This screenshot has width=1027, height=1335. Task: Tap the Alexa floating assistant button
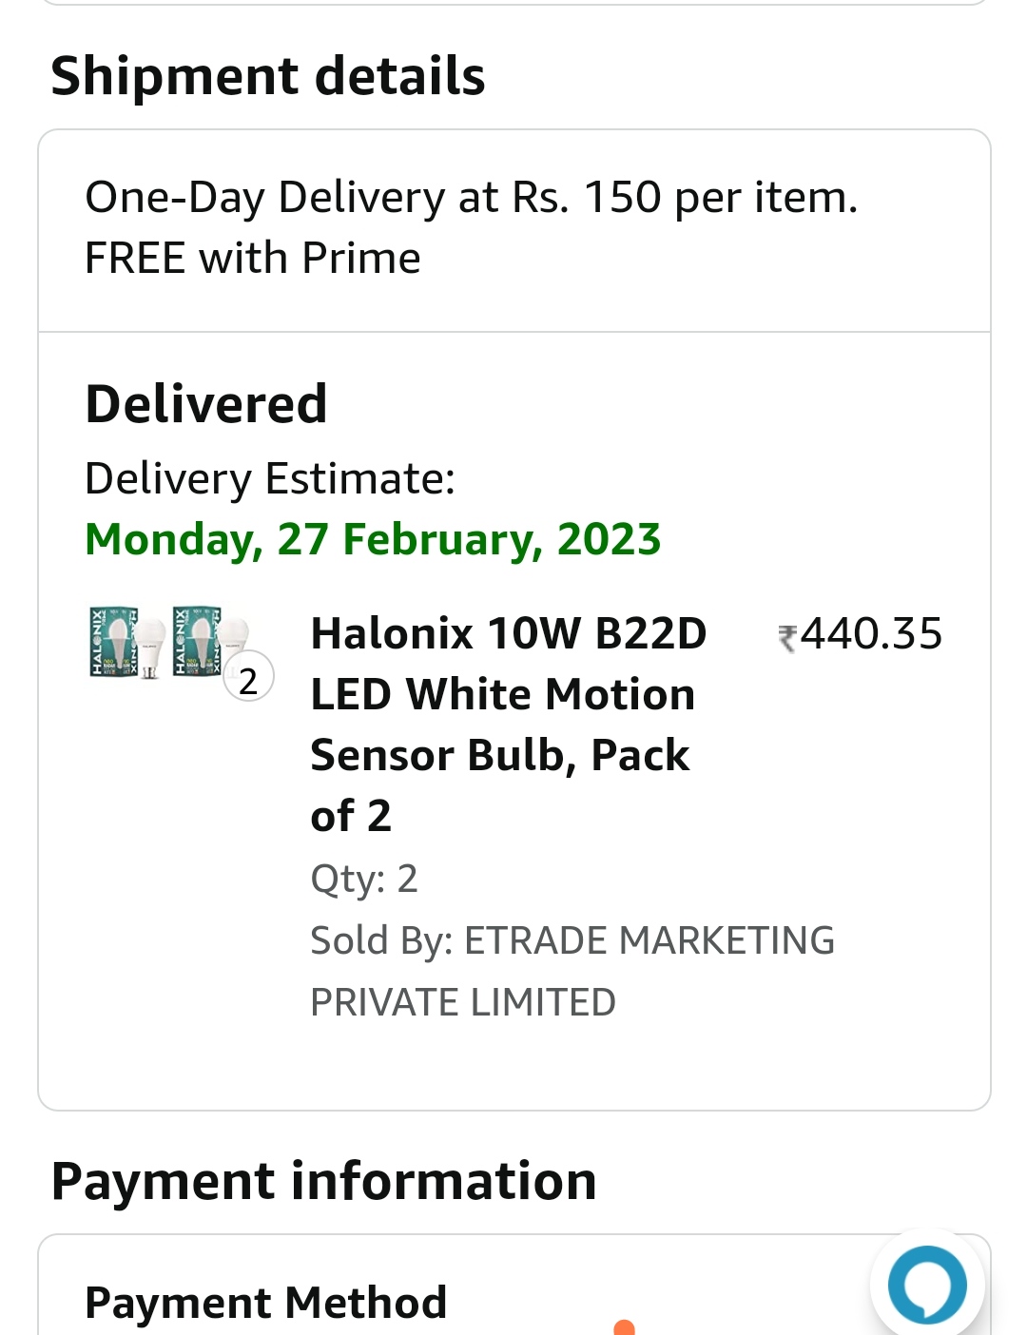[x=927, y=1285]
